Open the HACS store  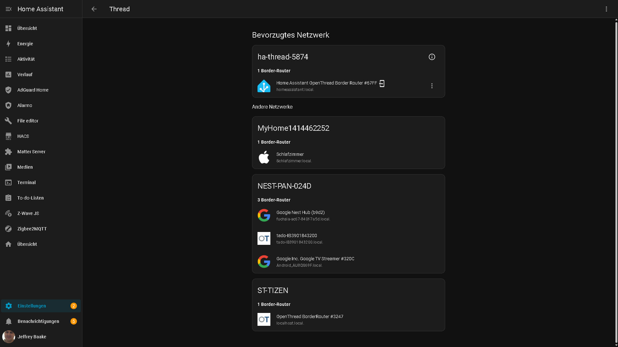coord(23,136)
